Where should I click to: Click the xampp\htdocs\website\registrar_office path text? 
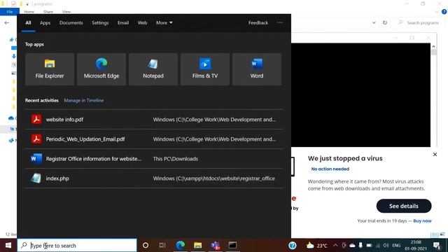coord(213,178)
